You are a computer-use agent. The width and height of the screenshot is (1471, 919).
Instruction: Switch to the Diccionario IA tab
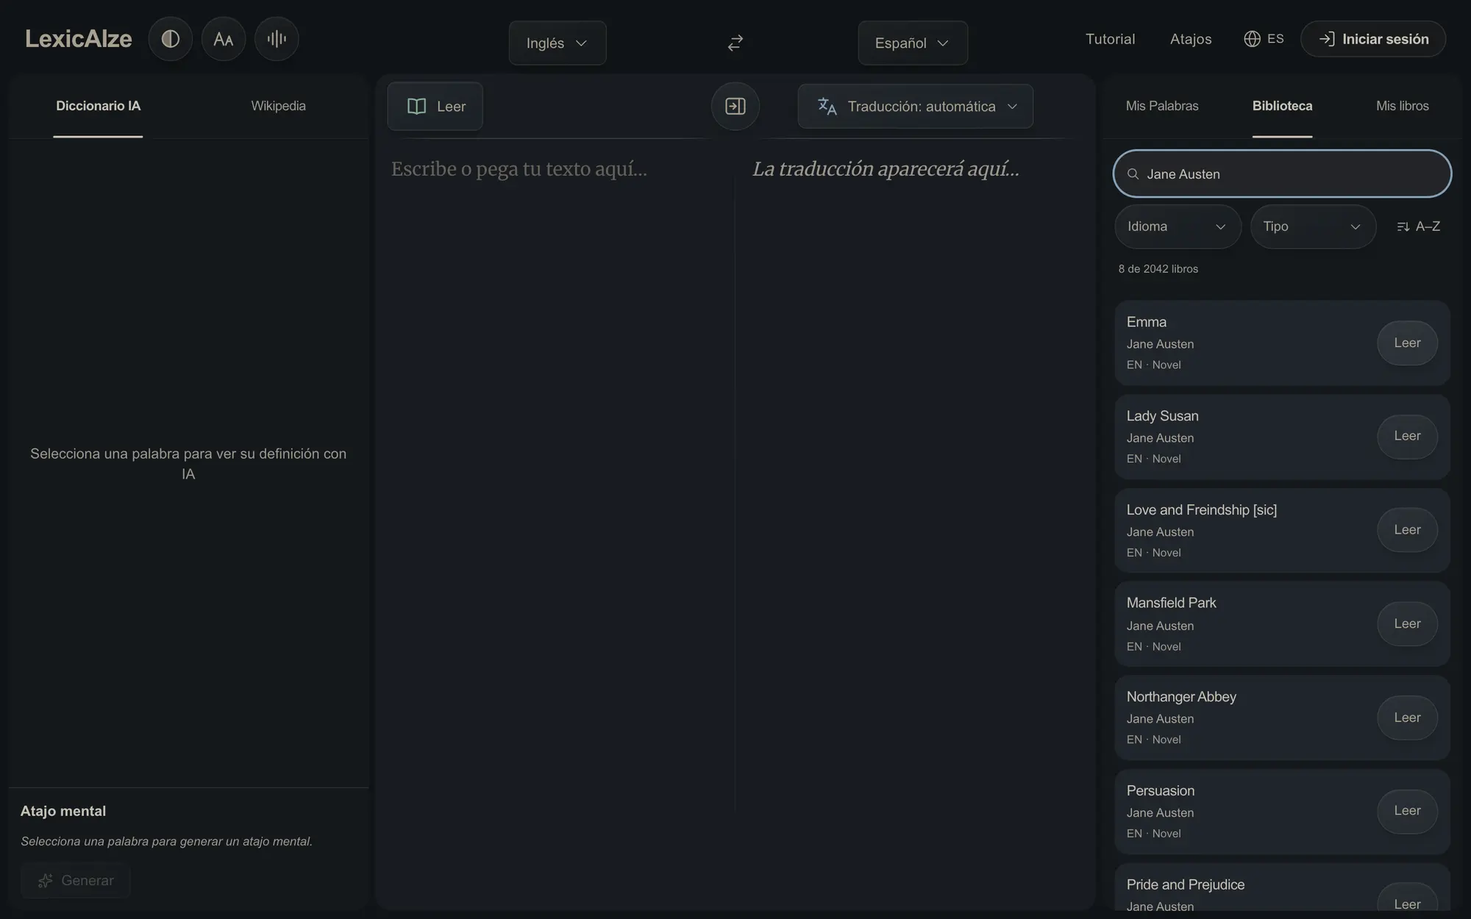click(x=98, y=106)
